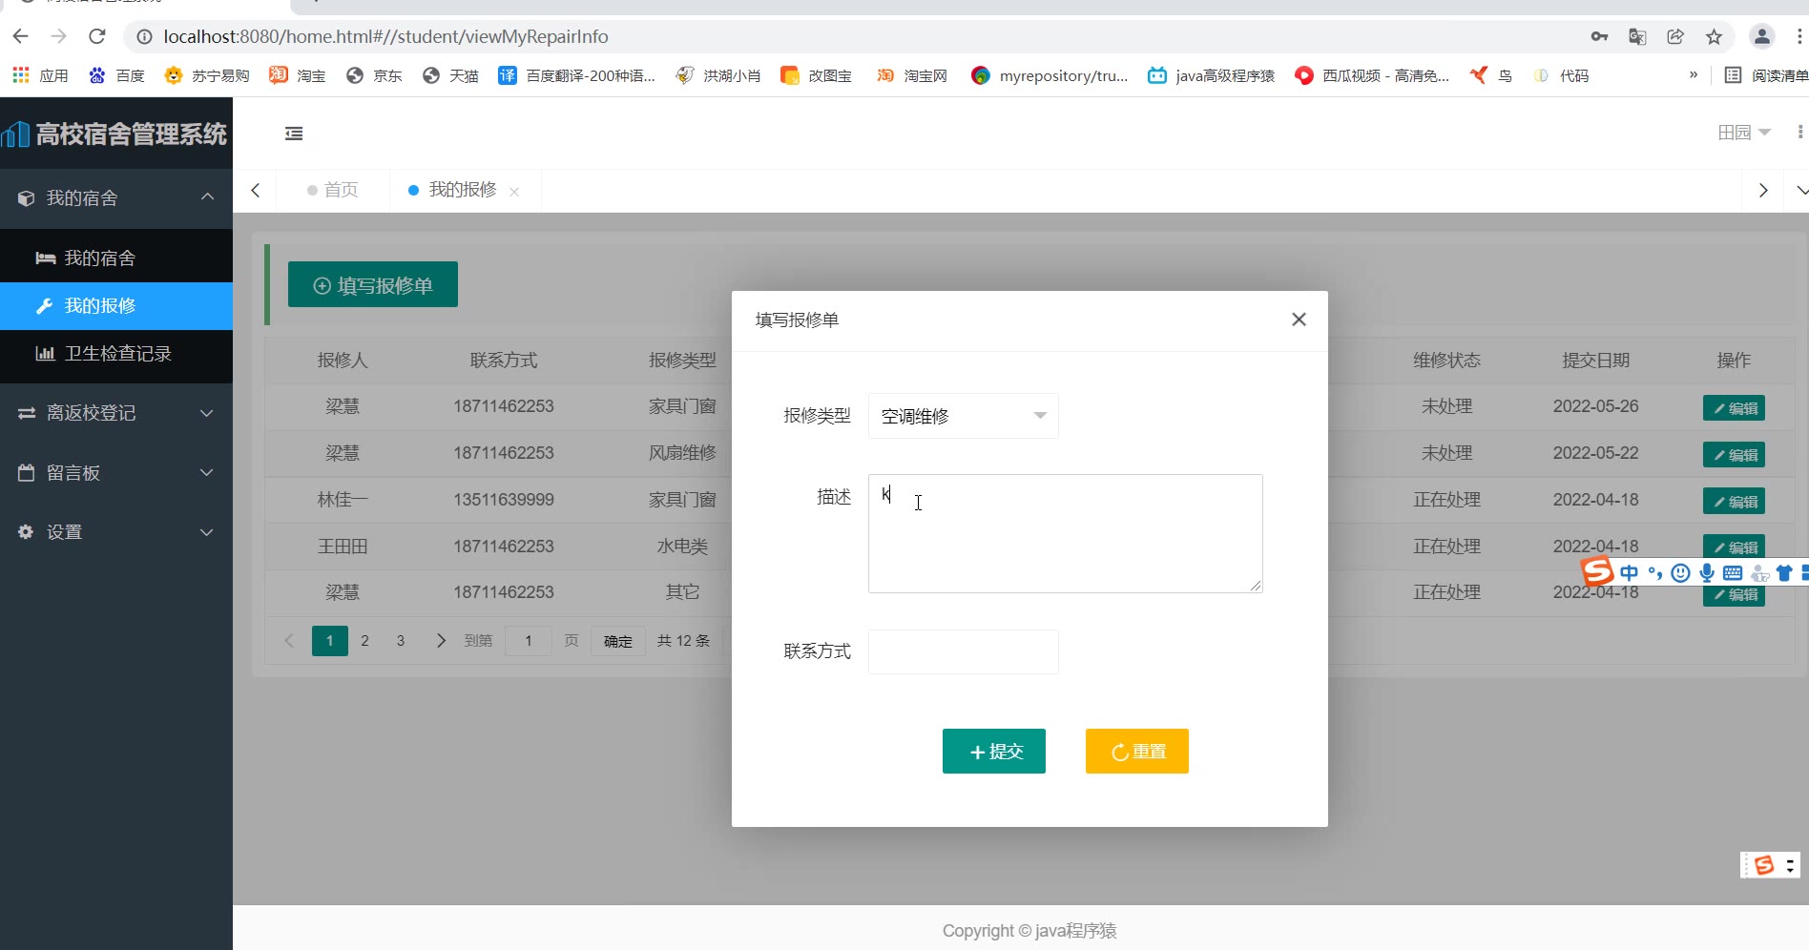Open 卫生检查记录 sidebar item
The height and width of the screenshot is (950, 1809).
pyautogui.click(x=116, y=354)
